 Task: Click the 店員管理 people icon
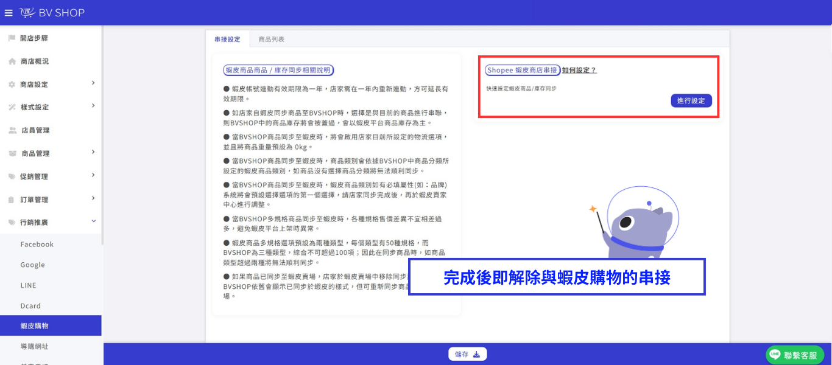click(12, 130)
